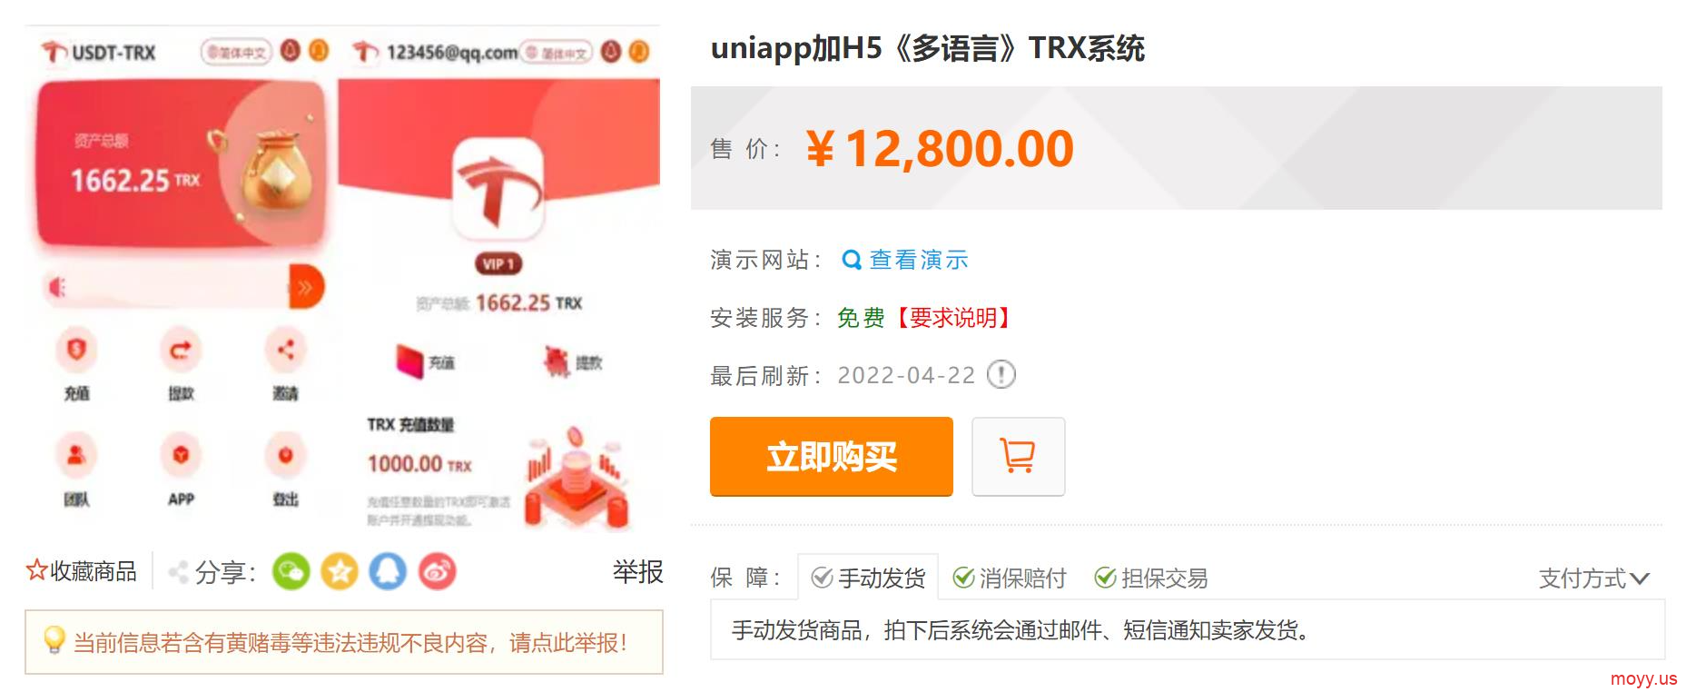Share via WeChat green icon
This screenshot has width=1686, height=692.
pos(291,571)
